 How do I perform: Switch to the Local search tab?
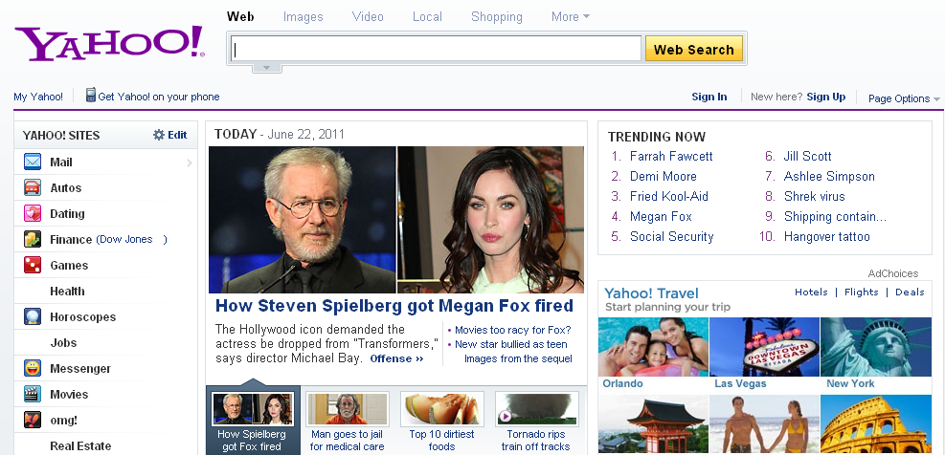[427, 17]
